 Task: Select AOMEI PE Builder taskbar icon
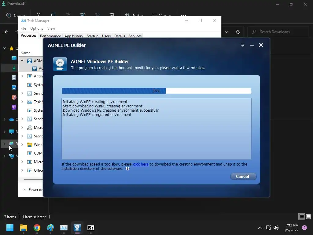(x=77, y=228)
